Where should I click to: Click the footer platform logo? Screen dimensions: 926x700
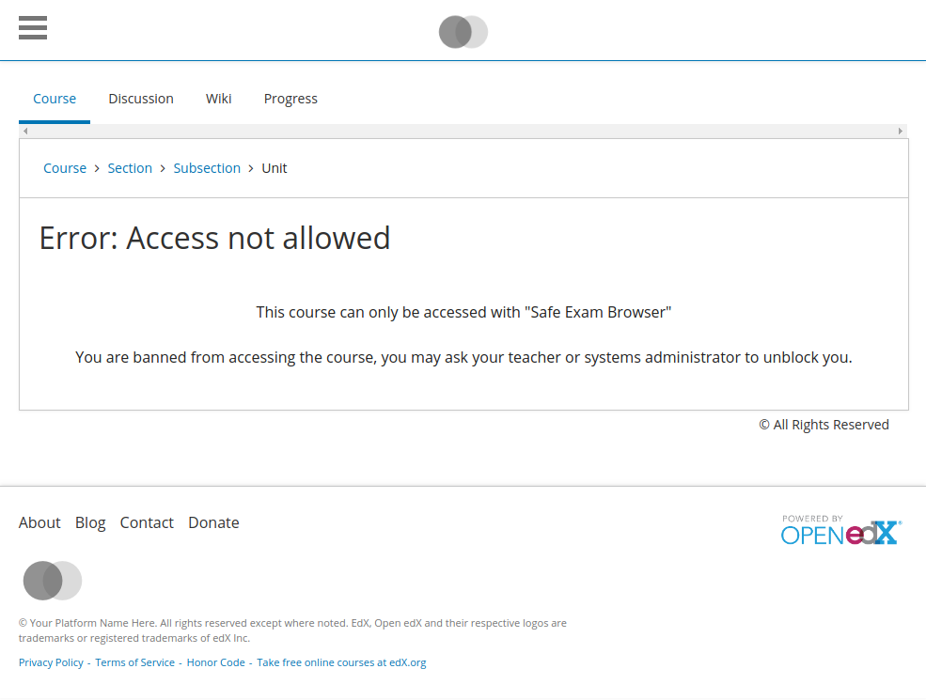pos(53,581)
